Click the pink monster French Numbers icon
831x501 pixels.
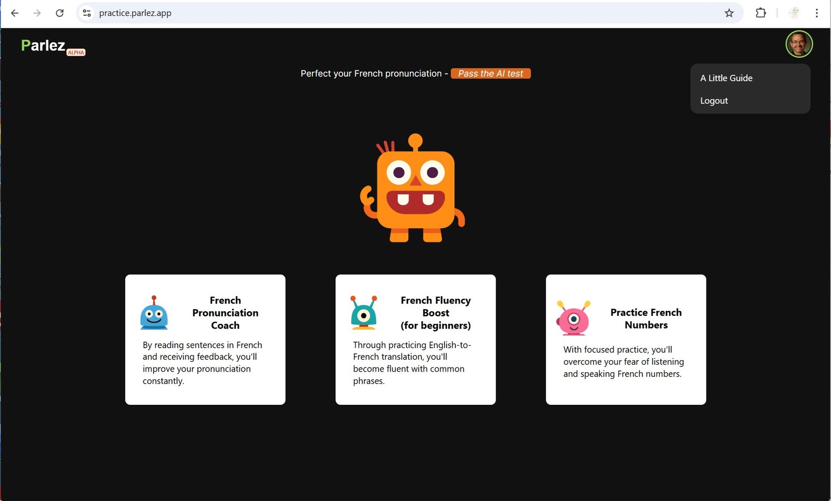(573, 318)
